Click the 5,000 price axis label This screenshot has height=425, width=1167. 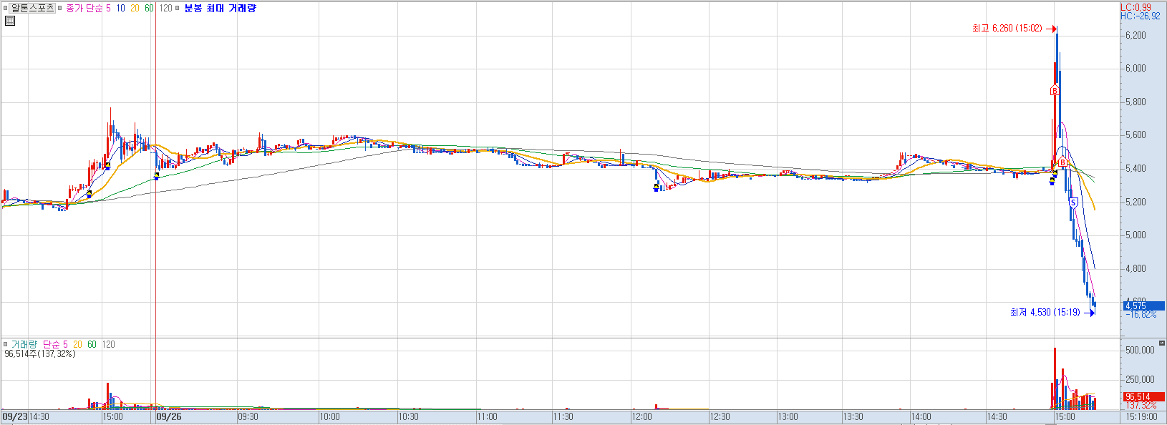pos(1135,235)
